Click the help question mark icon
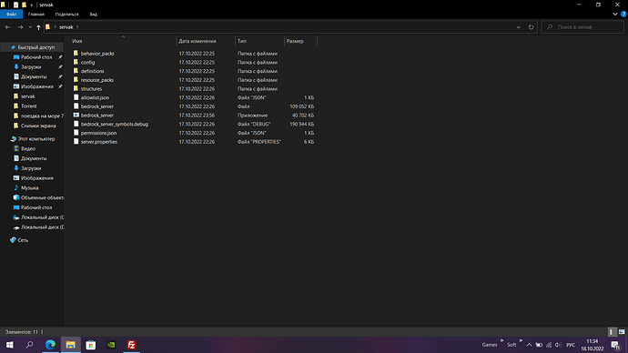Image resolution: width=628 pixels, height=353 pixels. pyautogui.click(x=623, y=14)
